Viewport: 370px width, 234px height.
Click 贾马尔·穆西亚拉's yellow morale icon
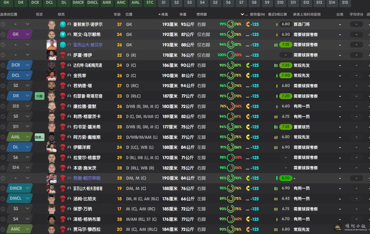pyautogui.click(x=248, y=229)
